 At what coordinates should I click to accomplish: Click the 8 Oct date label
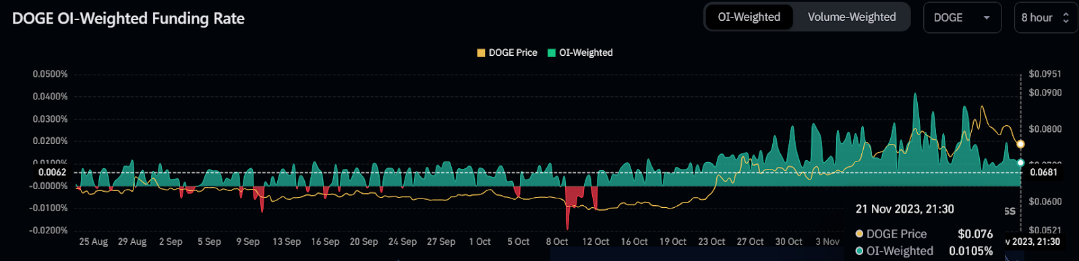557,241
